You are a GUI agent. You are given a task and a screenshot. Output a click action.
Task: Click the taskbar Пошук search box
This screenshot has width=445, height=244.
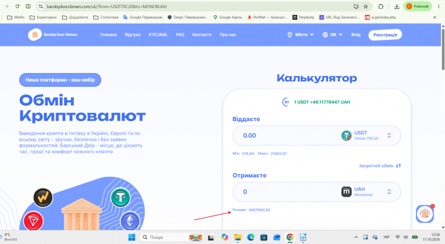(172, 237)
